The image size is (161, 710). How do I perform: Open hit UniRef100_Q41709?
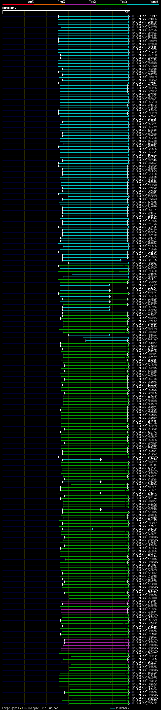pos(144,27)
